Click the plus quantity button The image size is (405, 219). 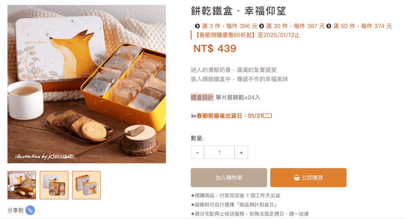tap(241, 152)
